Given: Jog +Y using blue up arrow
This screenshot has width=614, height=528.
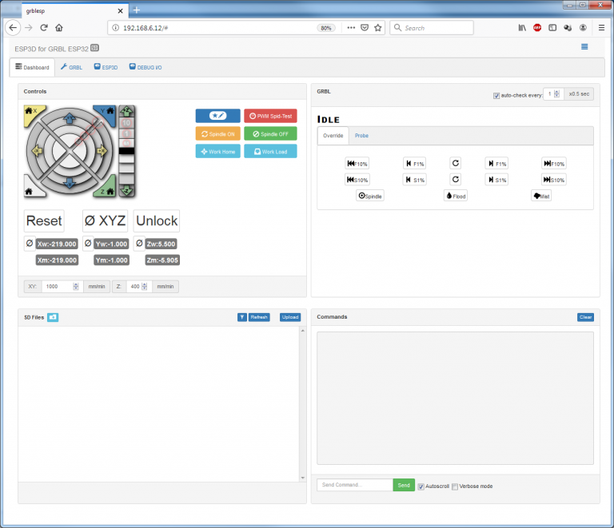Looking at the screenshot, I should tap(70, 117).
